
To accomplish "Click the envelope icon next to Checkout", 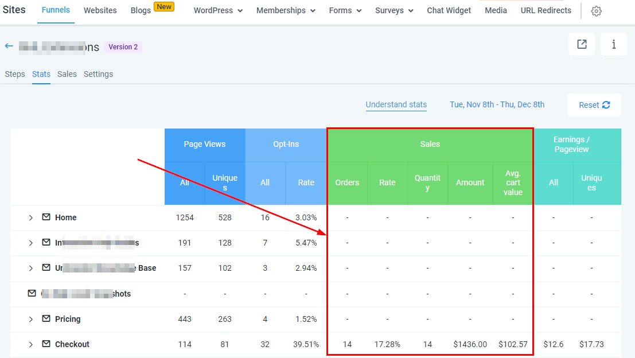I will click(x=46, y=344).
